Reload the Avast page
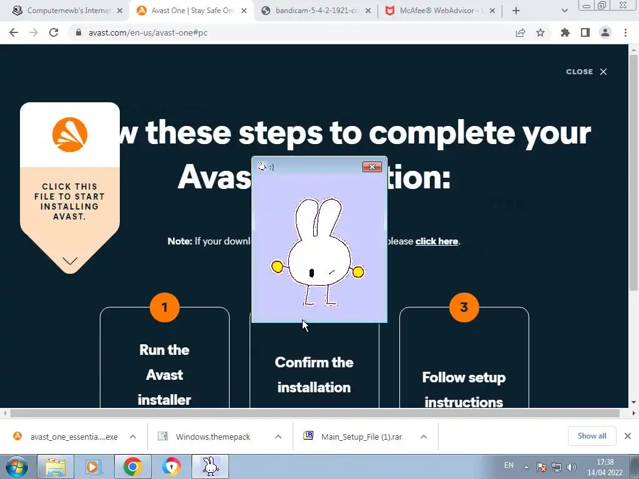 (x=54, y=32)
